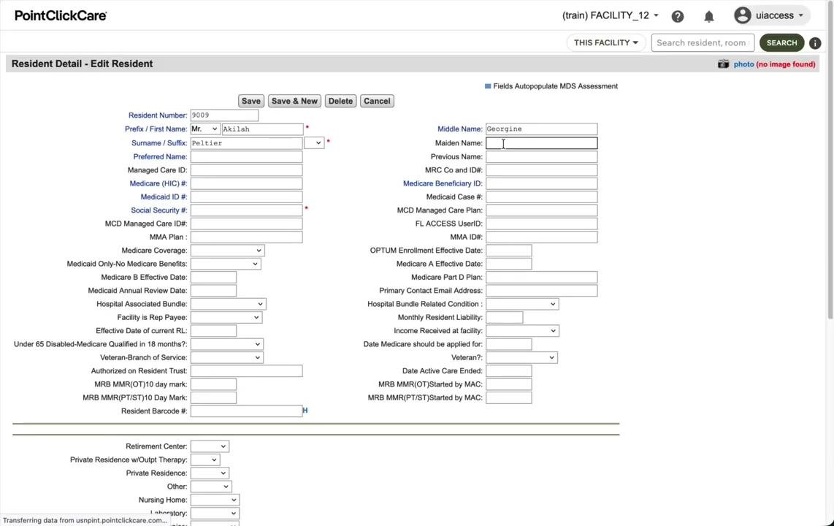This screenshot has width=834, height=526.
Task: Click the Preferred Name input field
Action: pyautogui.click(x=246, y=156)
